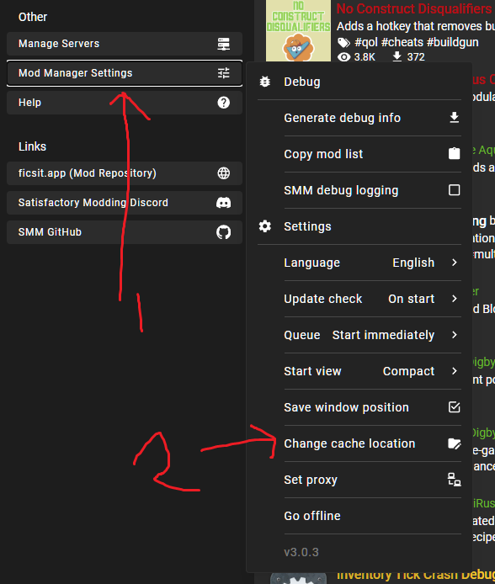
Task: Click the download icon for Generate debug info
Action: tap(454, 117)
